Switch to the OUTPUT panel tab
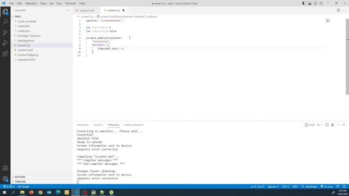349x196 pixels. coord(98,125)
